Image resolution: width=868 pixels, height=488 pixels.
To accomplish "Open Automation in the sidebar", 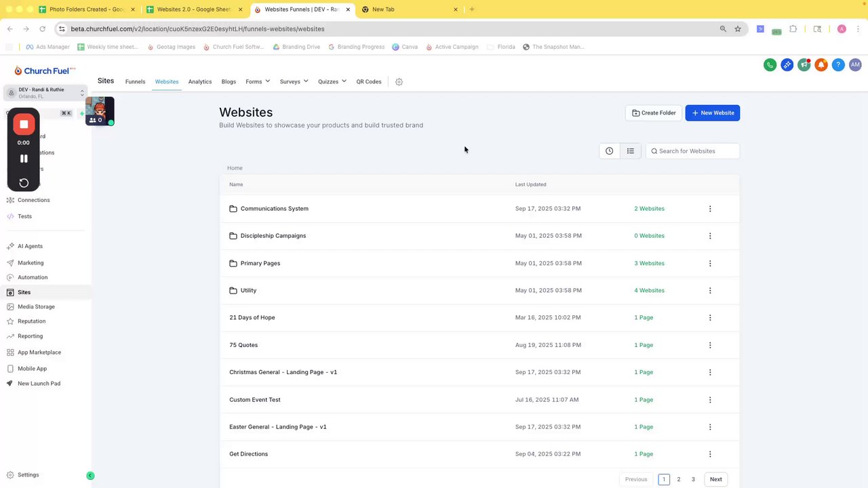I will pos(33,278).
